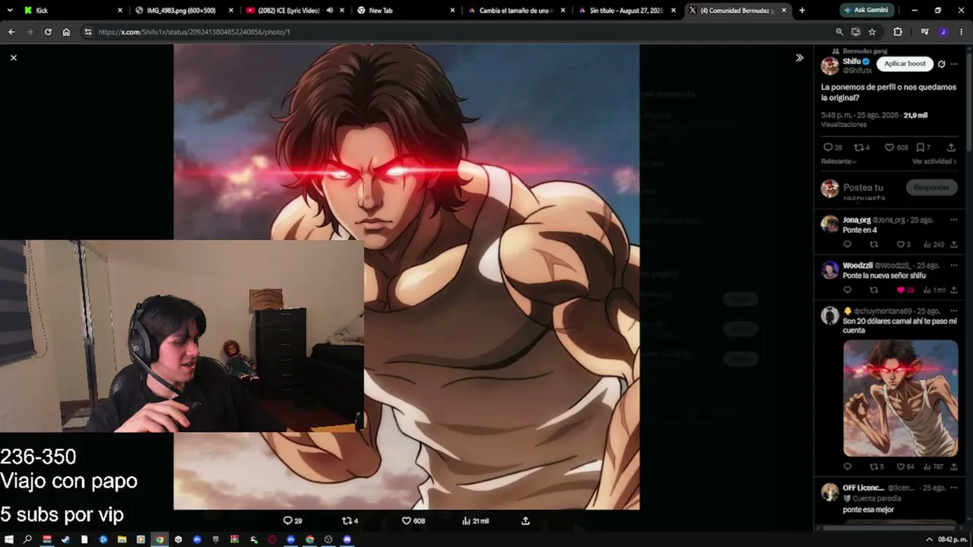Open Windows taskbar search
The width and height of the screenshot is (973, 547).
(28, 539)
